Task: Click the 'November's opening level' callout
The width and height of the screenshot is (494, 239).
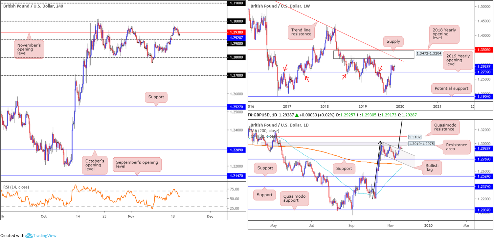Action: click(29, 49)
